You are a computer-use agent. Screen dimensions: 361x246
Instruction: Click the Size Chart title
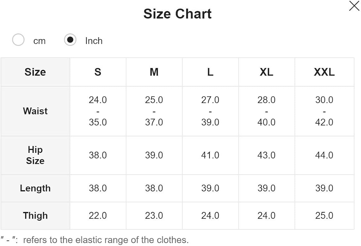coord(178,13)
